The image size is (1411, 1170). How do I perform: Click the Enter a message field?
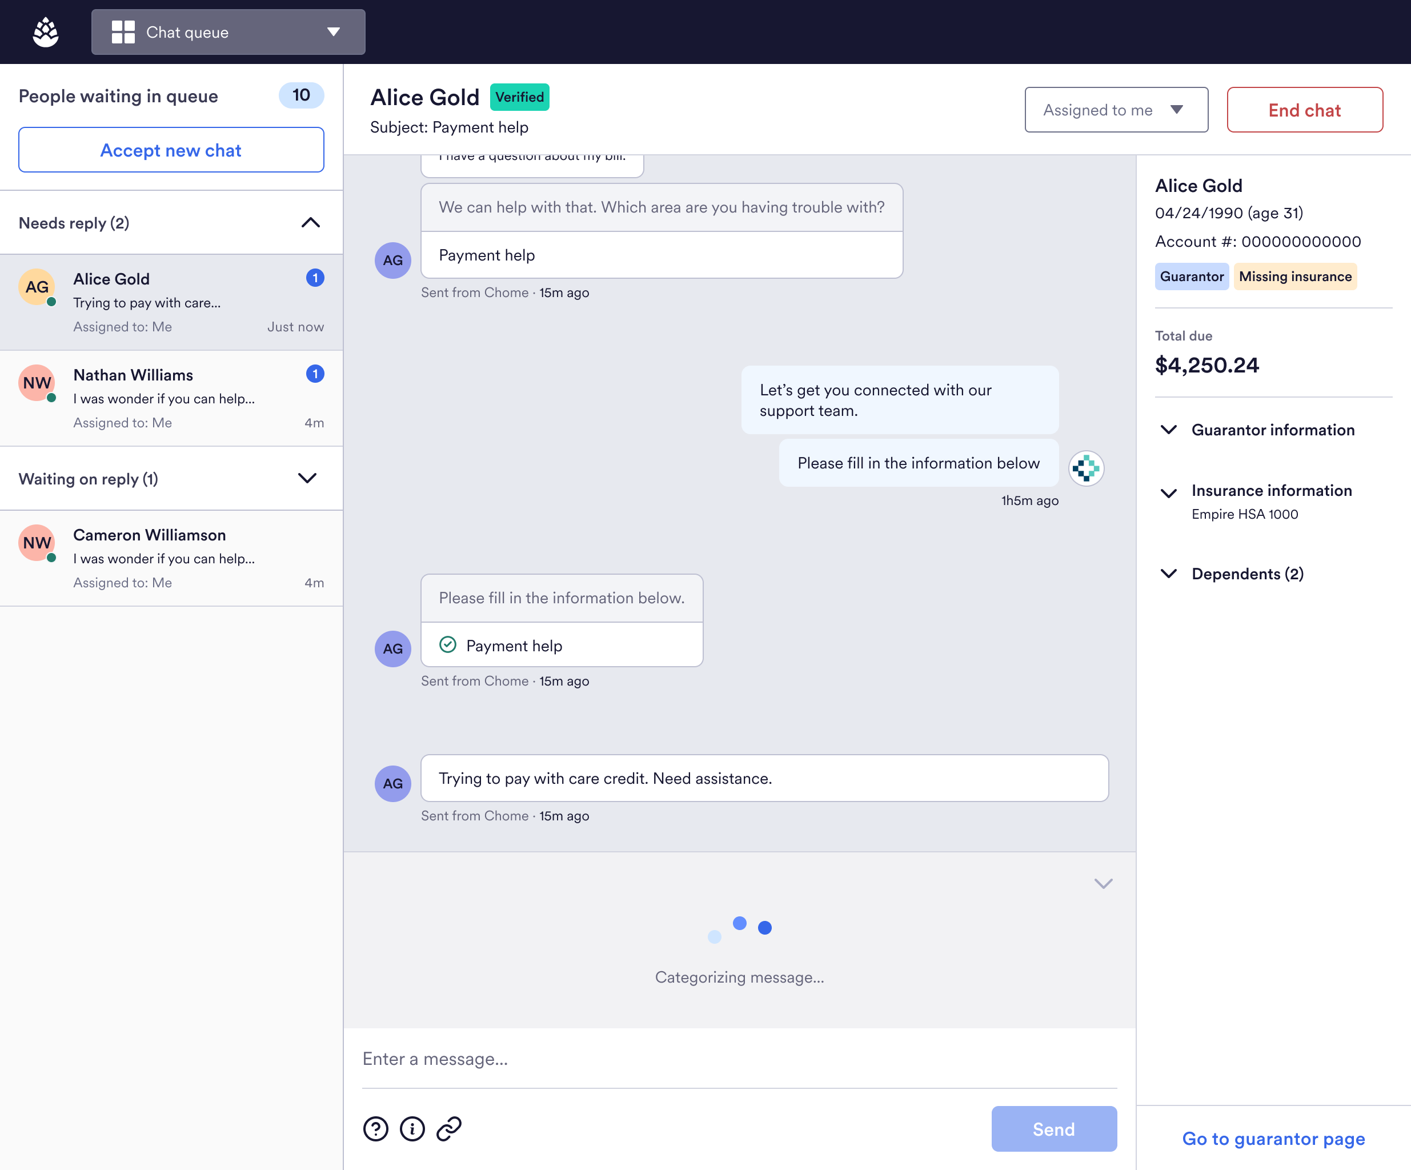pos(739,1060)
